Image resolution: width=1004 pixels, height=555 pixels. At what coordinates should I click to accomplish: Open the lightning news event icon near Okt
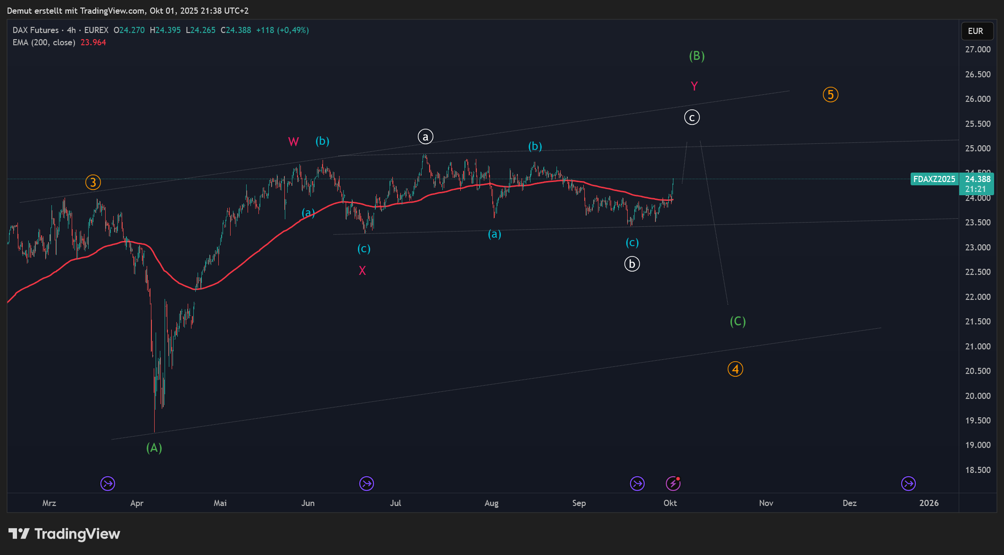[x=672, y=483]
